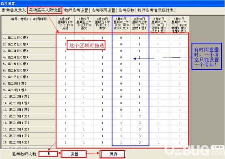Go to the 监考安排 tab
The width and height of the screenshot is (225, 159).
(x=126, y=10)
